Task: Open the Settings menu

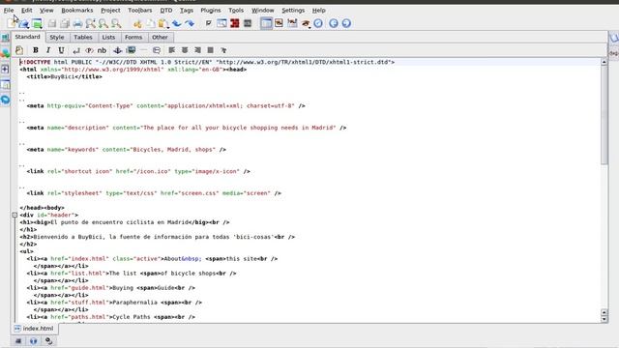Action: click(293, 11)
